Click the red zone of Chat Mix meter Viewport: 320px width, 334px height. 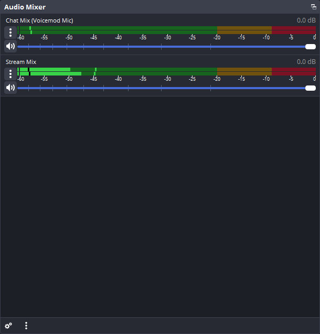click(x=293, y=30)
